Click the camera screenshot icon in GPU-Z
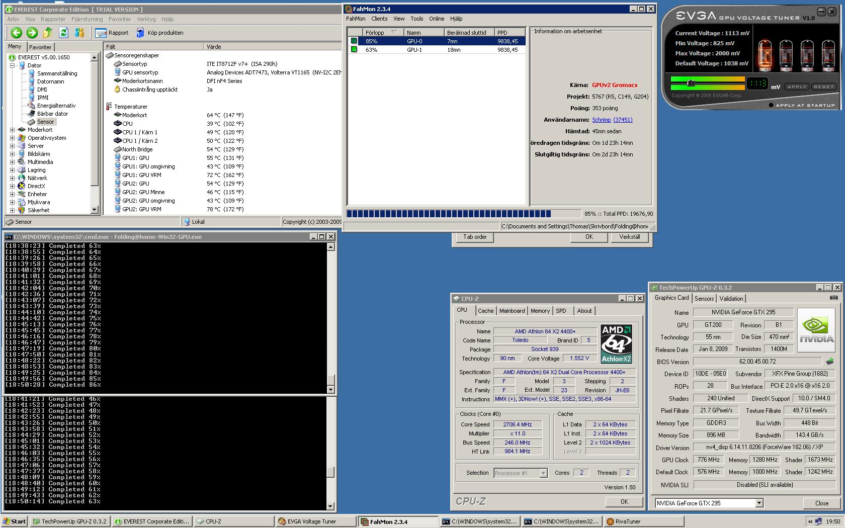The height and width of the screenshot is (528, 845). (x=833, y=298)
